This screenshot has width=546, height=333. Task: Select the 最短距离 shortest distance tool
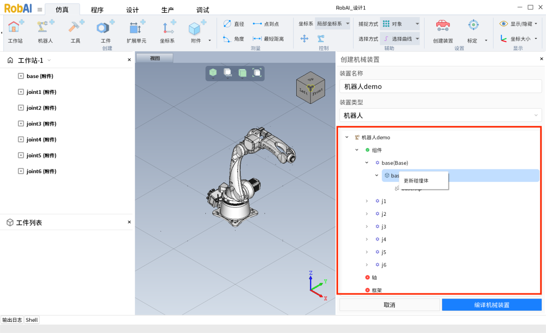[x=268, y=39]
